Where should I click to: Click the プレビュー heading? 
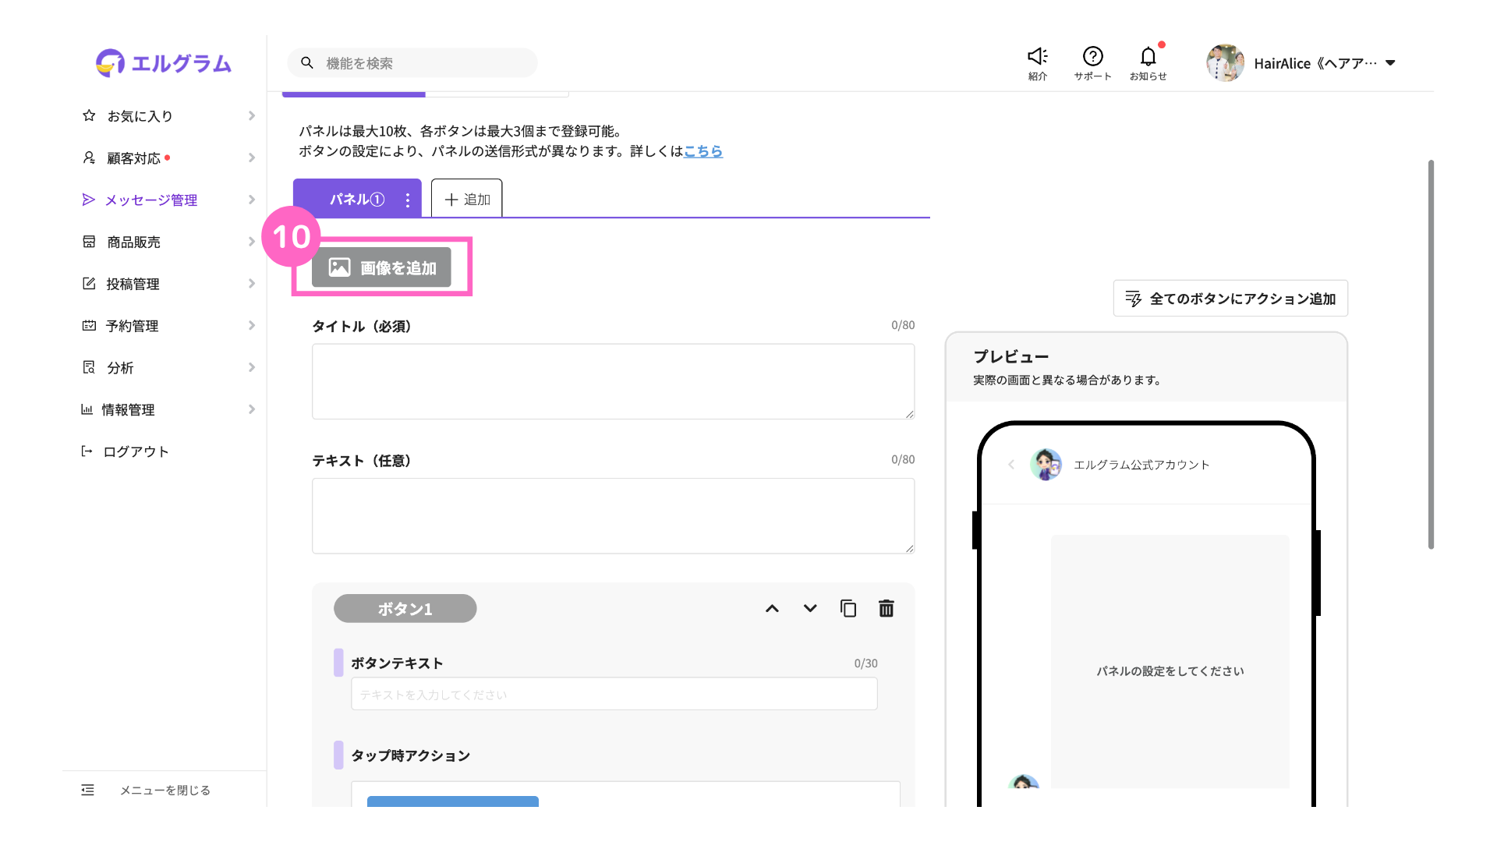click(1010, 357)
